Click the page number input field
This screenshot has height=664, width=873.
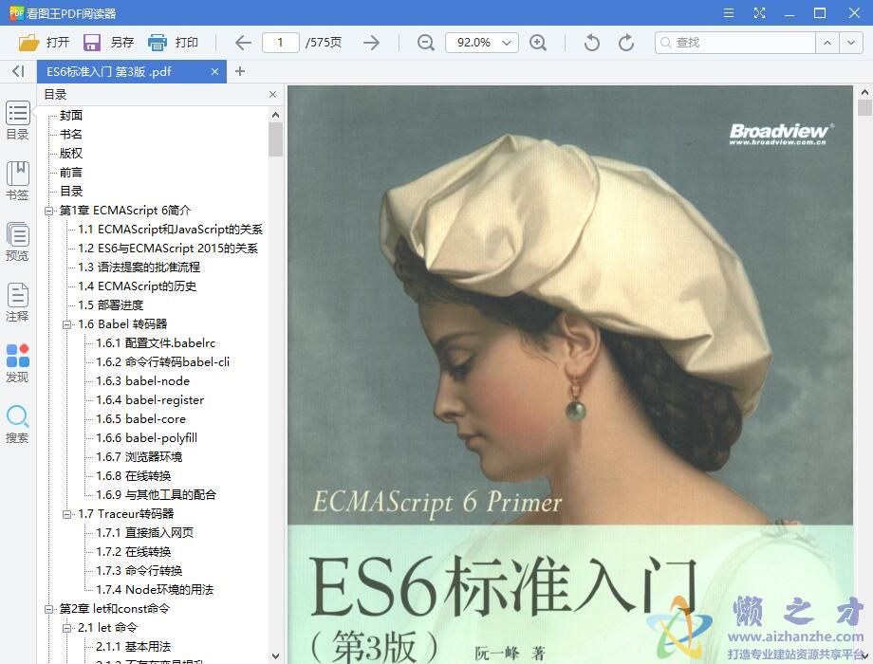click(x=281, y=43)
